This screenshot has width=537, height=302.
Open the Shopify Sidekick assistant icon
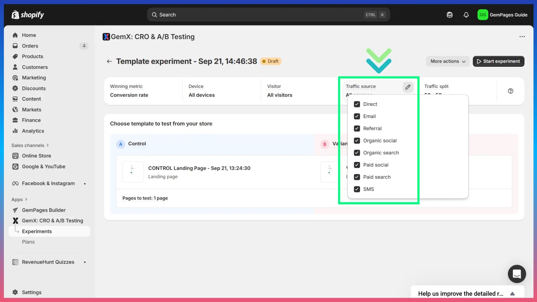click(x=449, y=15)
